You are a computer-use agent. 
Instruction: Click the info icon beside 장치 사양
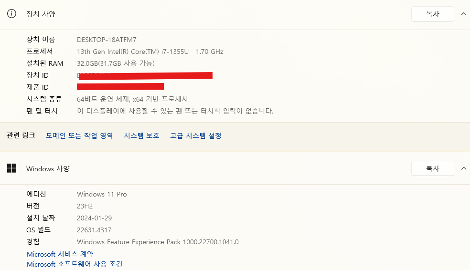pyautogui.click(x=11, y=14)
